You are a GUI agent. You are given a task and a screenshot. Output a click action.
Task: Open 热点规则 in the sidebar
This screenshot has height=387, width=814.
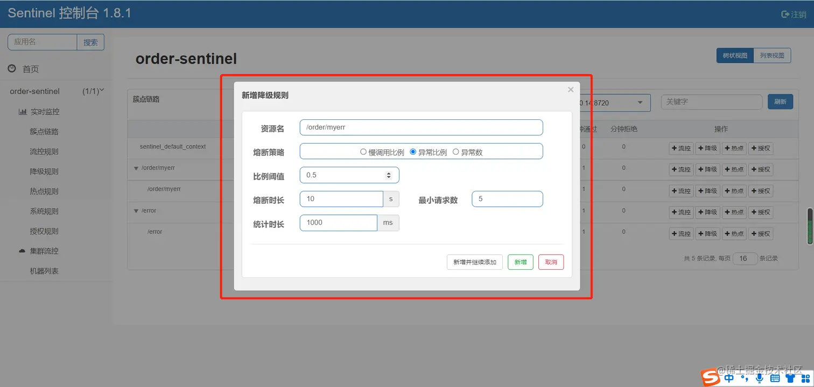coord(44,191)
